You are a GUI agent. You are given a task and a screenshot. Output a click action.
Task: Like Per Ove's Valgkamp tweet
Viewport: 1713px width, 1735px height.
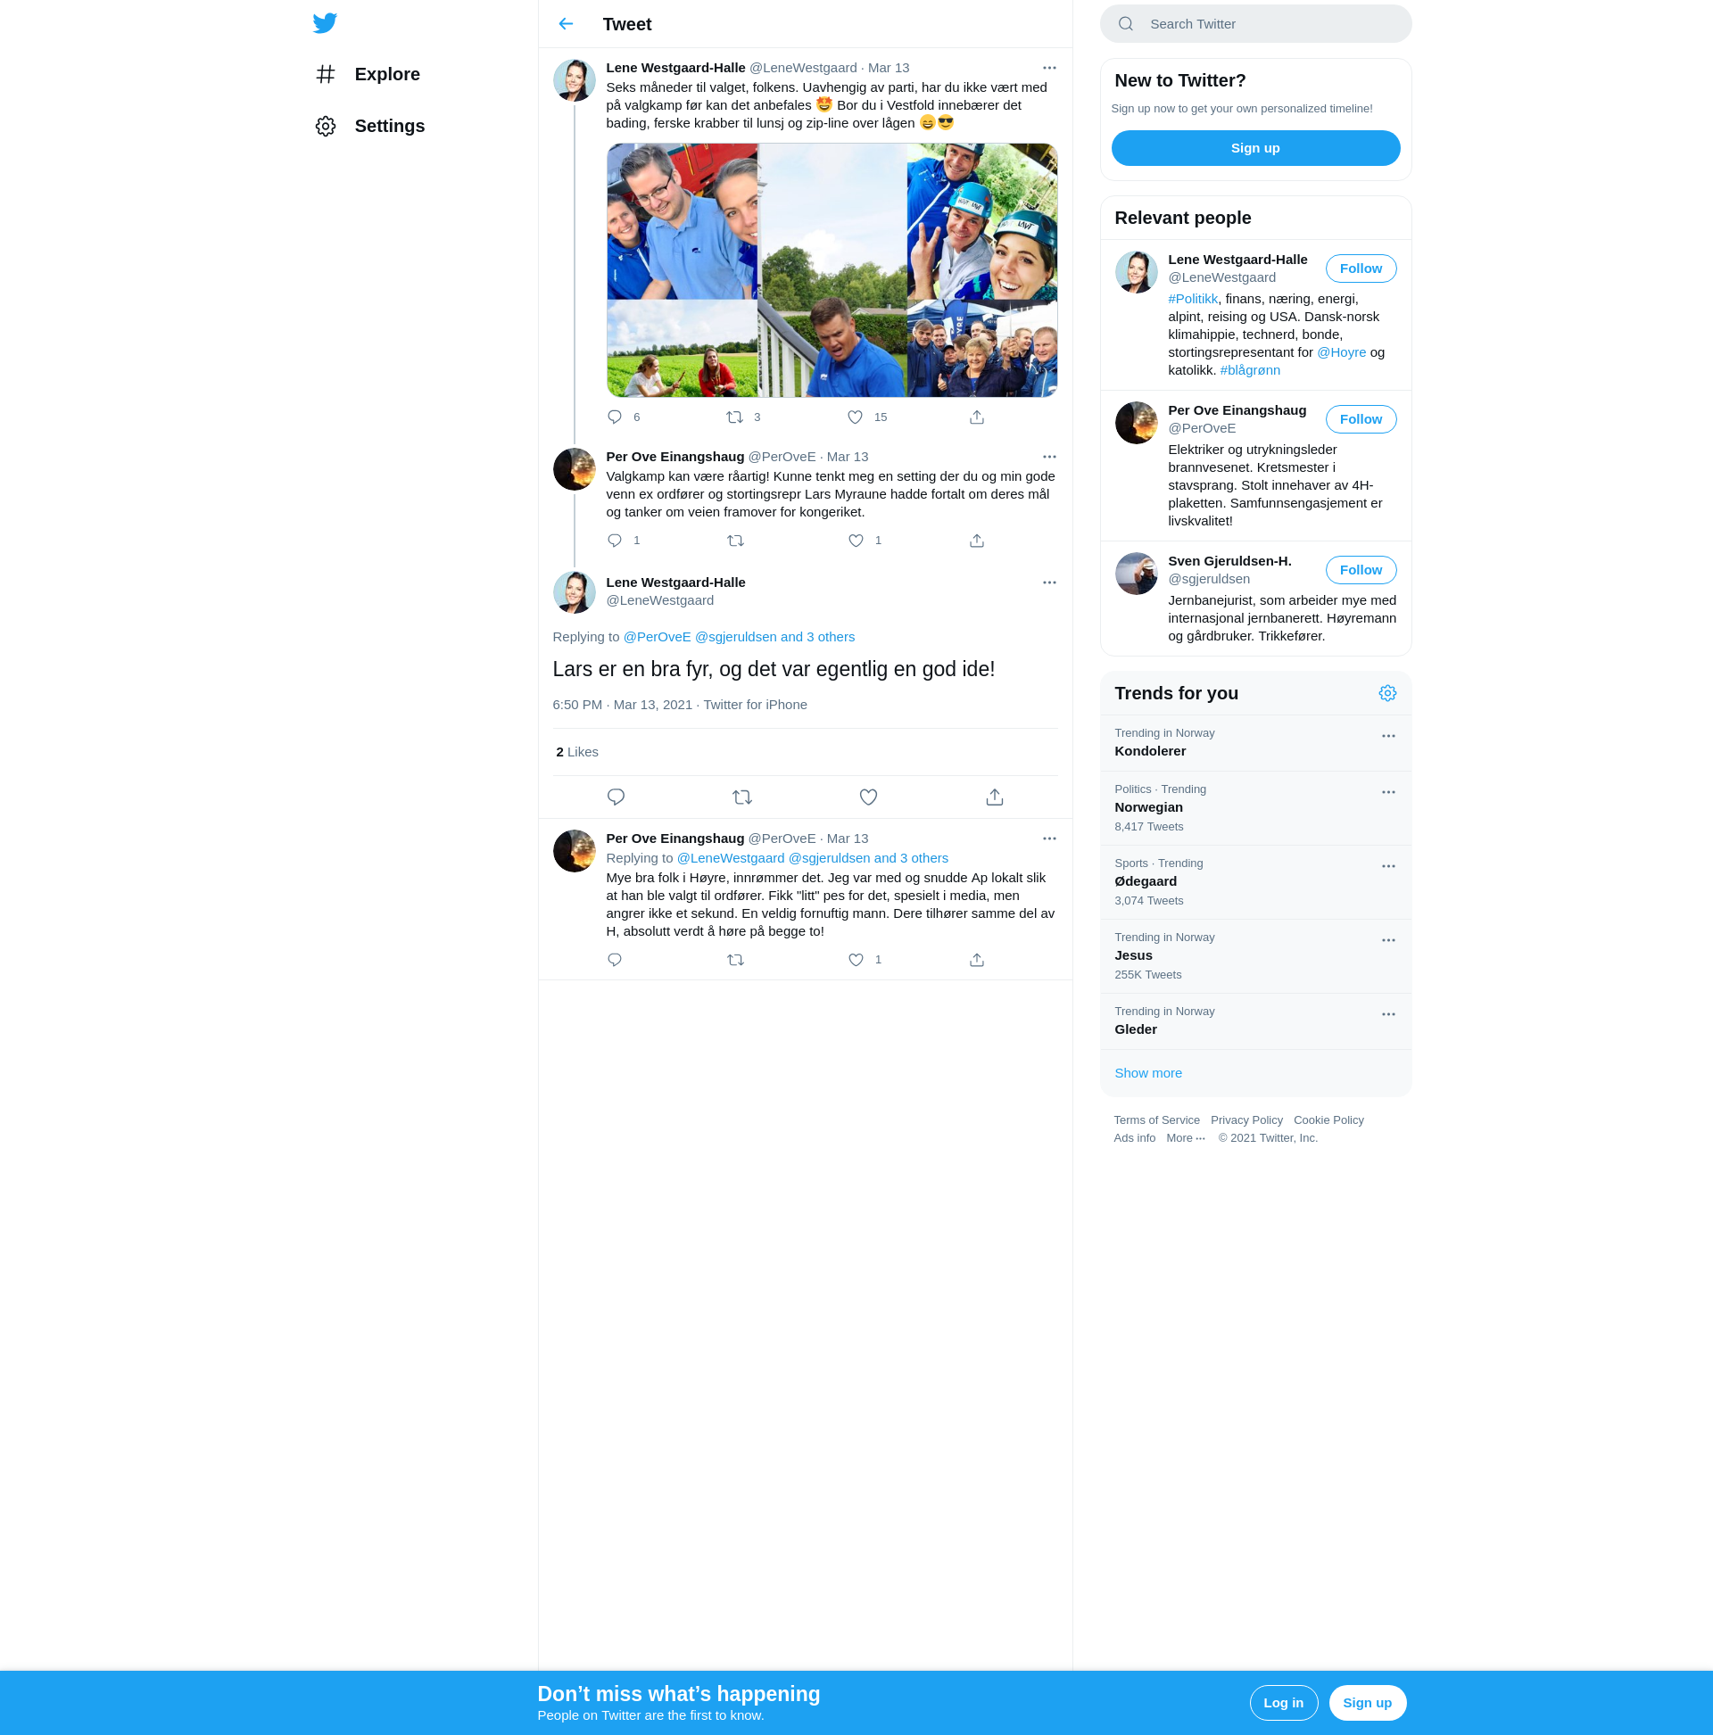(855, 541)
